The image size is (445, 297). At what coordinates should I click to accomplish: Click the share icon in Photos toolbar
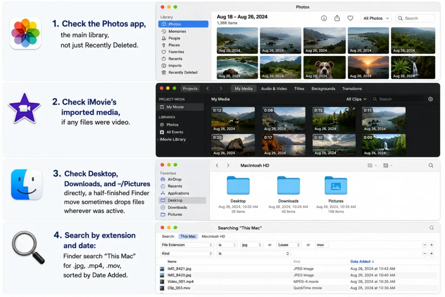337,18
